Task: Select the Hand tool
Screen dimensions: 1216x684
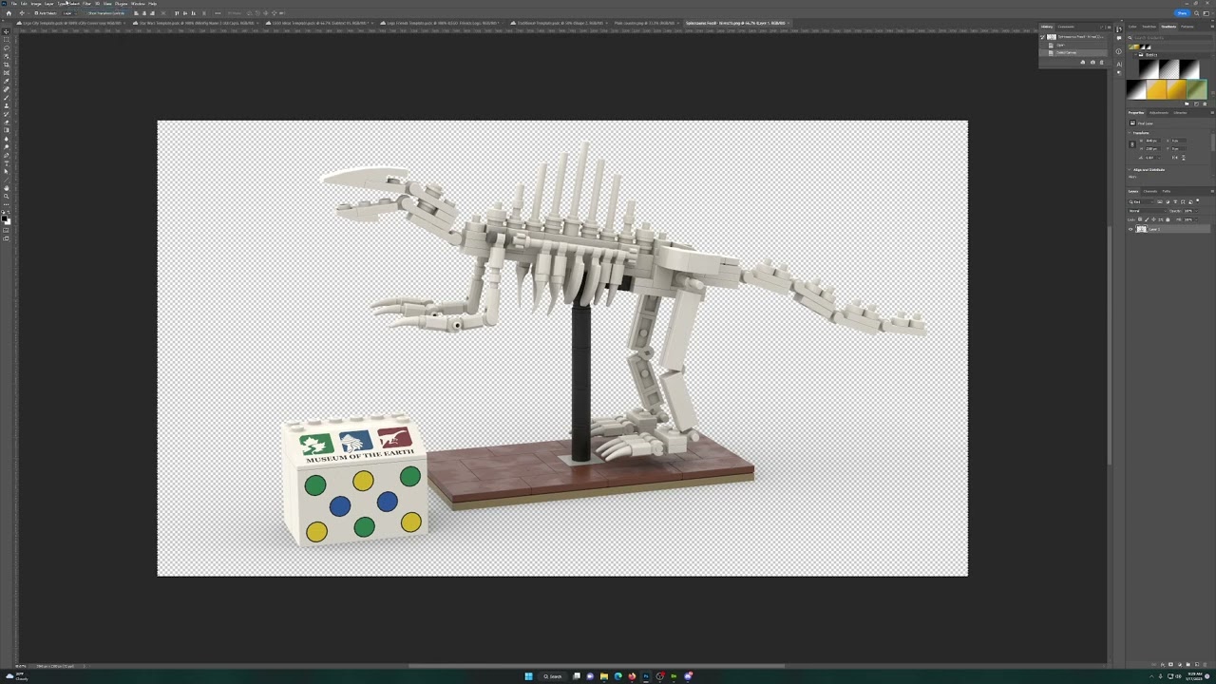Action: 6,187
